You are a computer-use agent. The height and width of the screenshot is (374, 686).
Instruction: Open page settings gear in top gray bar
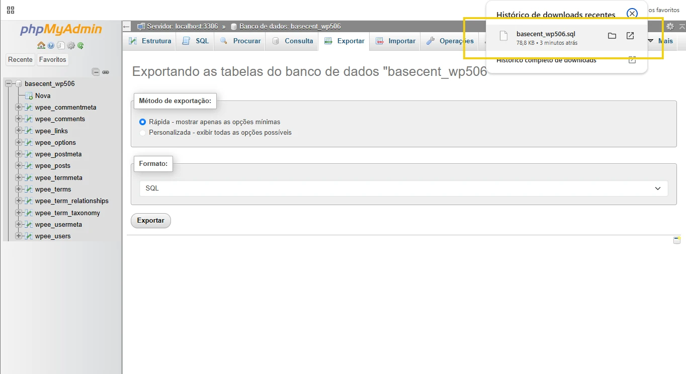coord(670,26)
